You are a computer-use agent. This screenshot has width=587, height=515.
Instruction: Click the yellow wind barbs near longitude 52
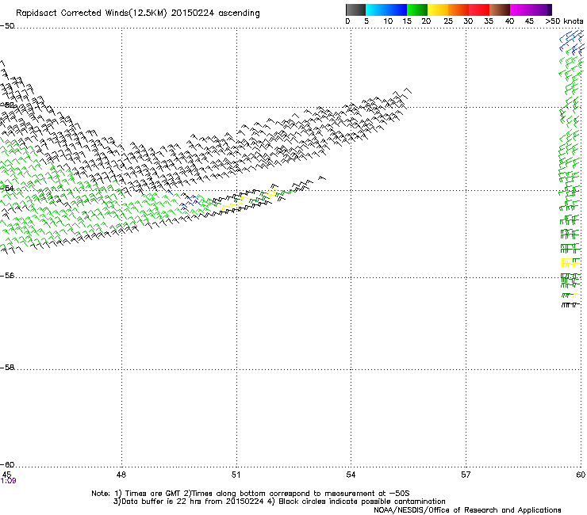tap(272, 193)
